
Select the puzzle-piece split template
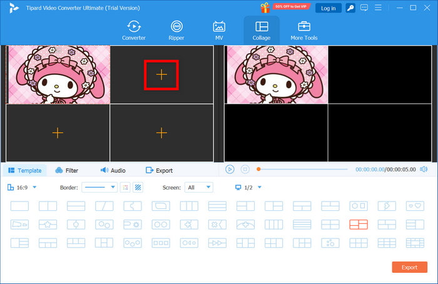pyautogui.click(x=133, y=206)
